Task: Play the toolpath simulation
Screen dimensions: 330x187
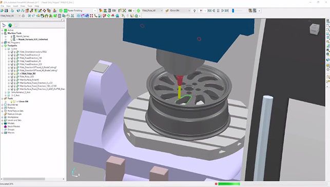Action: [x=222, y=10]
